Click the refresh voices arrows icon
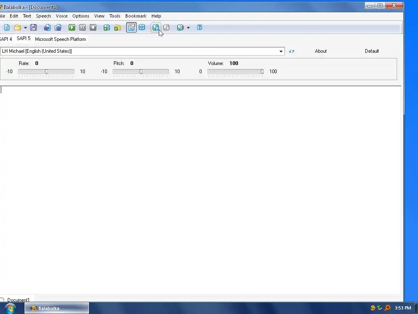 291,51
